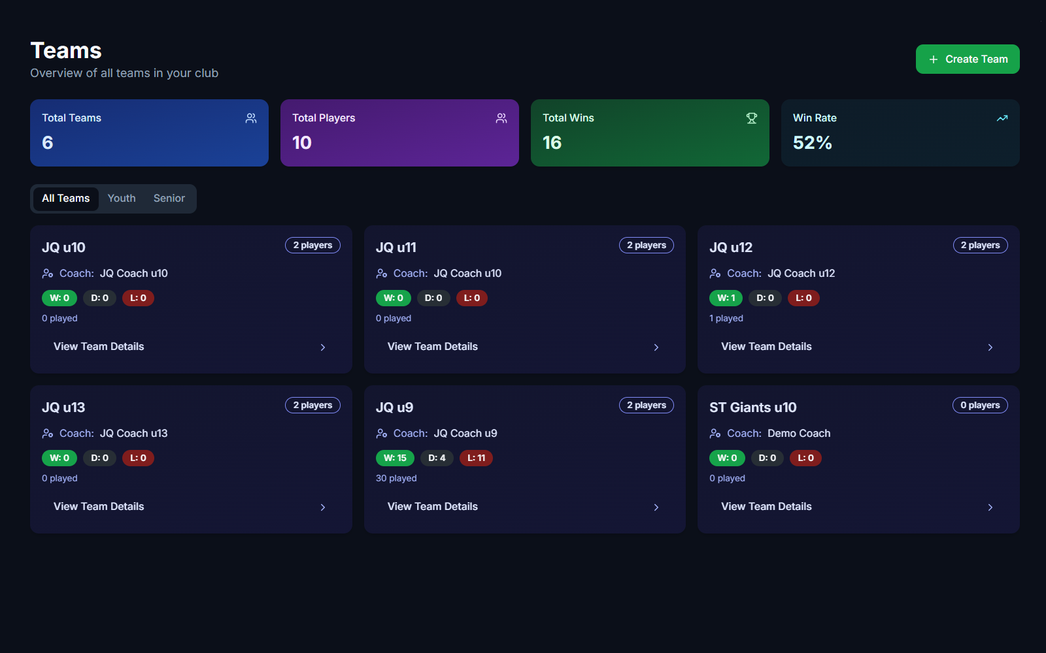The width and height of the screenshot is (1046, 653).
Task: Click the users icon in Total Players card
Action: click(501, 118)
